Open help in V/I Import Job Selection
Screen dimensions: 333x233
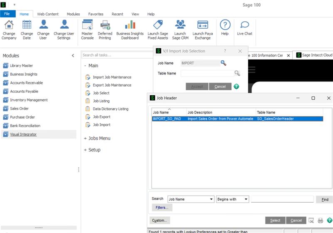coord(236,87)
